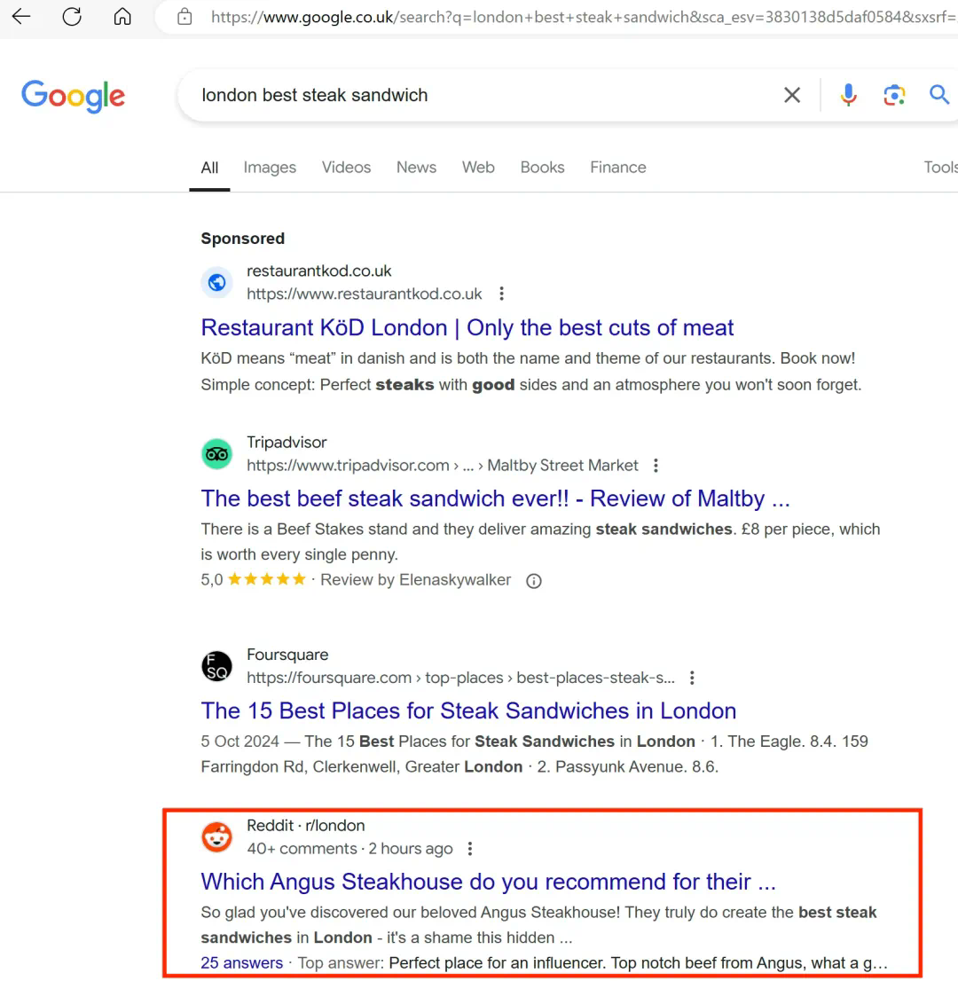Screen dimensions: 958x981
Task: Click the browser back arrow
Action: [21, 16]
